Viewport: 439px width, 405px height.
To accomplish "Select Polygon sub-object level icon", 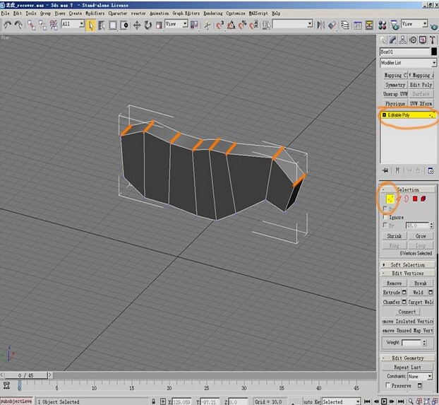I will [x=415, y=199].
